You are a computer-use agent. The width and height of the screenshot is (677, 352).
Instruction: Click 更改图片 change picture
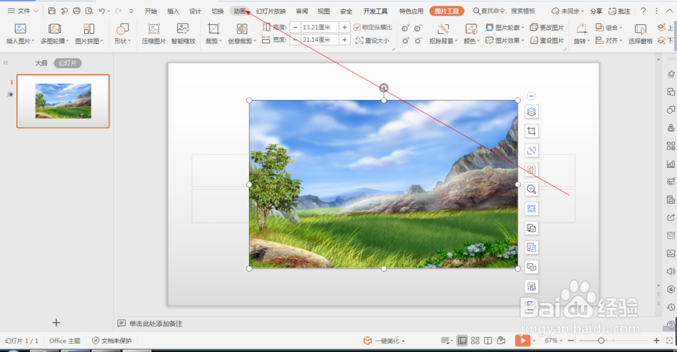[546, 28]
